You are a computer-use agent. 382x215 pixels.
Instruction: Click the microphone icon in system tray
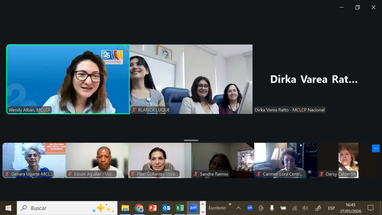[x=272, y=208]
